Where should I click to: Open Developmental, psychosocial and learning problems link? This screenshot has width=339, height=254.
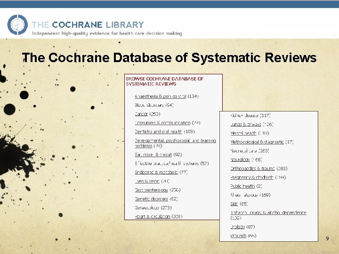tap(175, 143)
